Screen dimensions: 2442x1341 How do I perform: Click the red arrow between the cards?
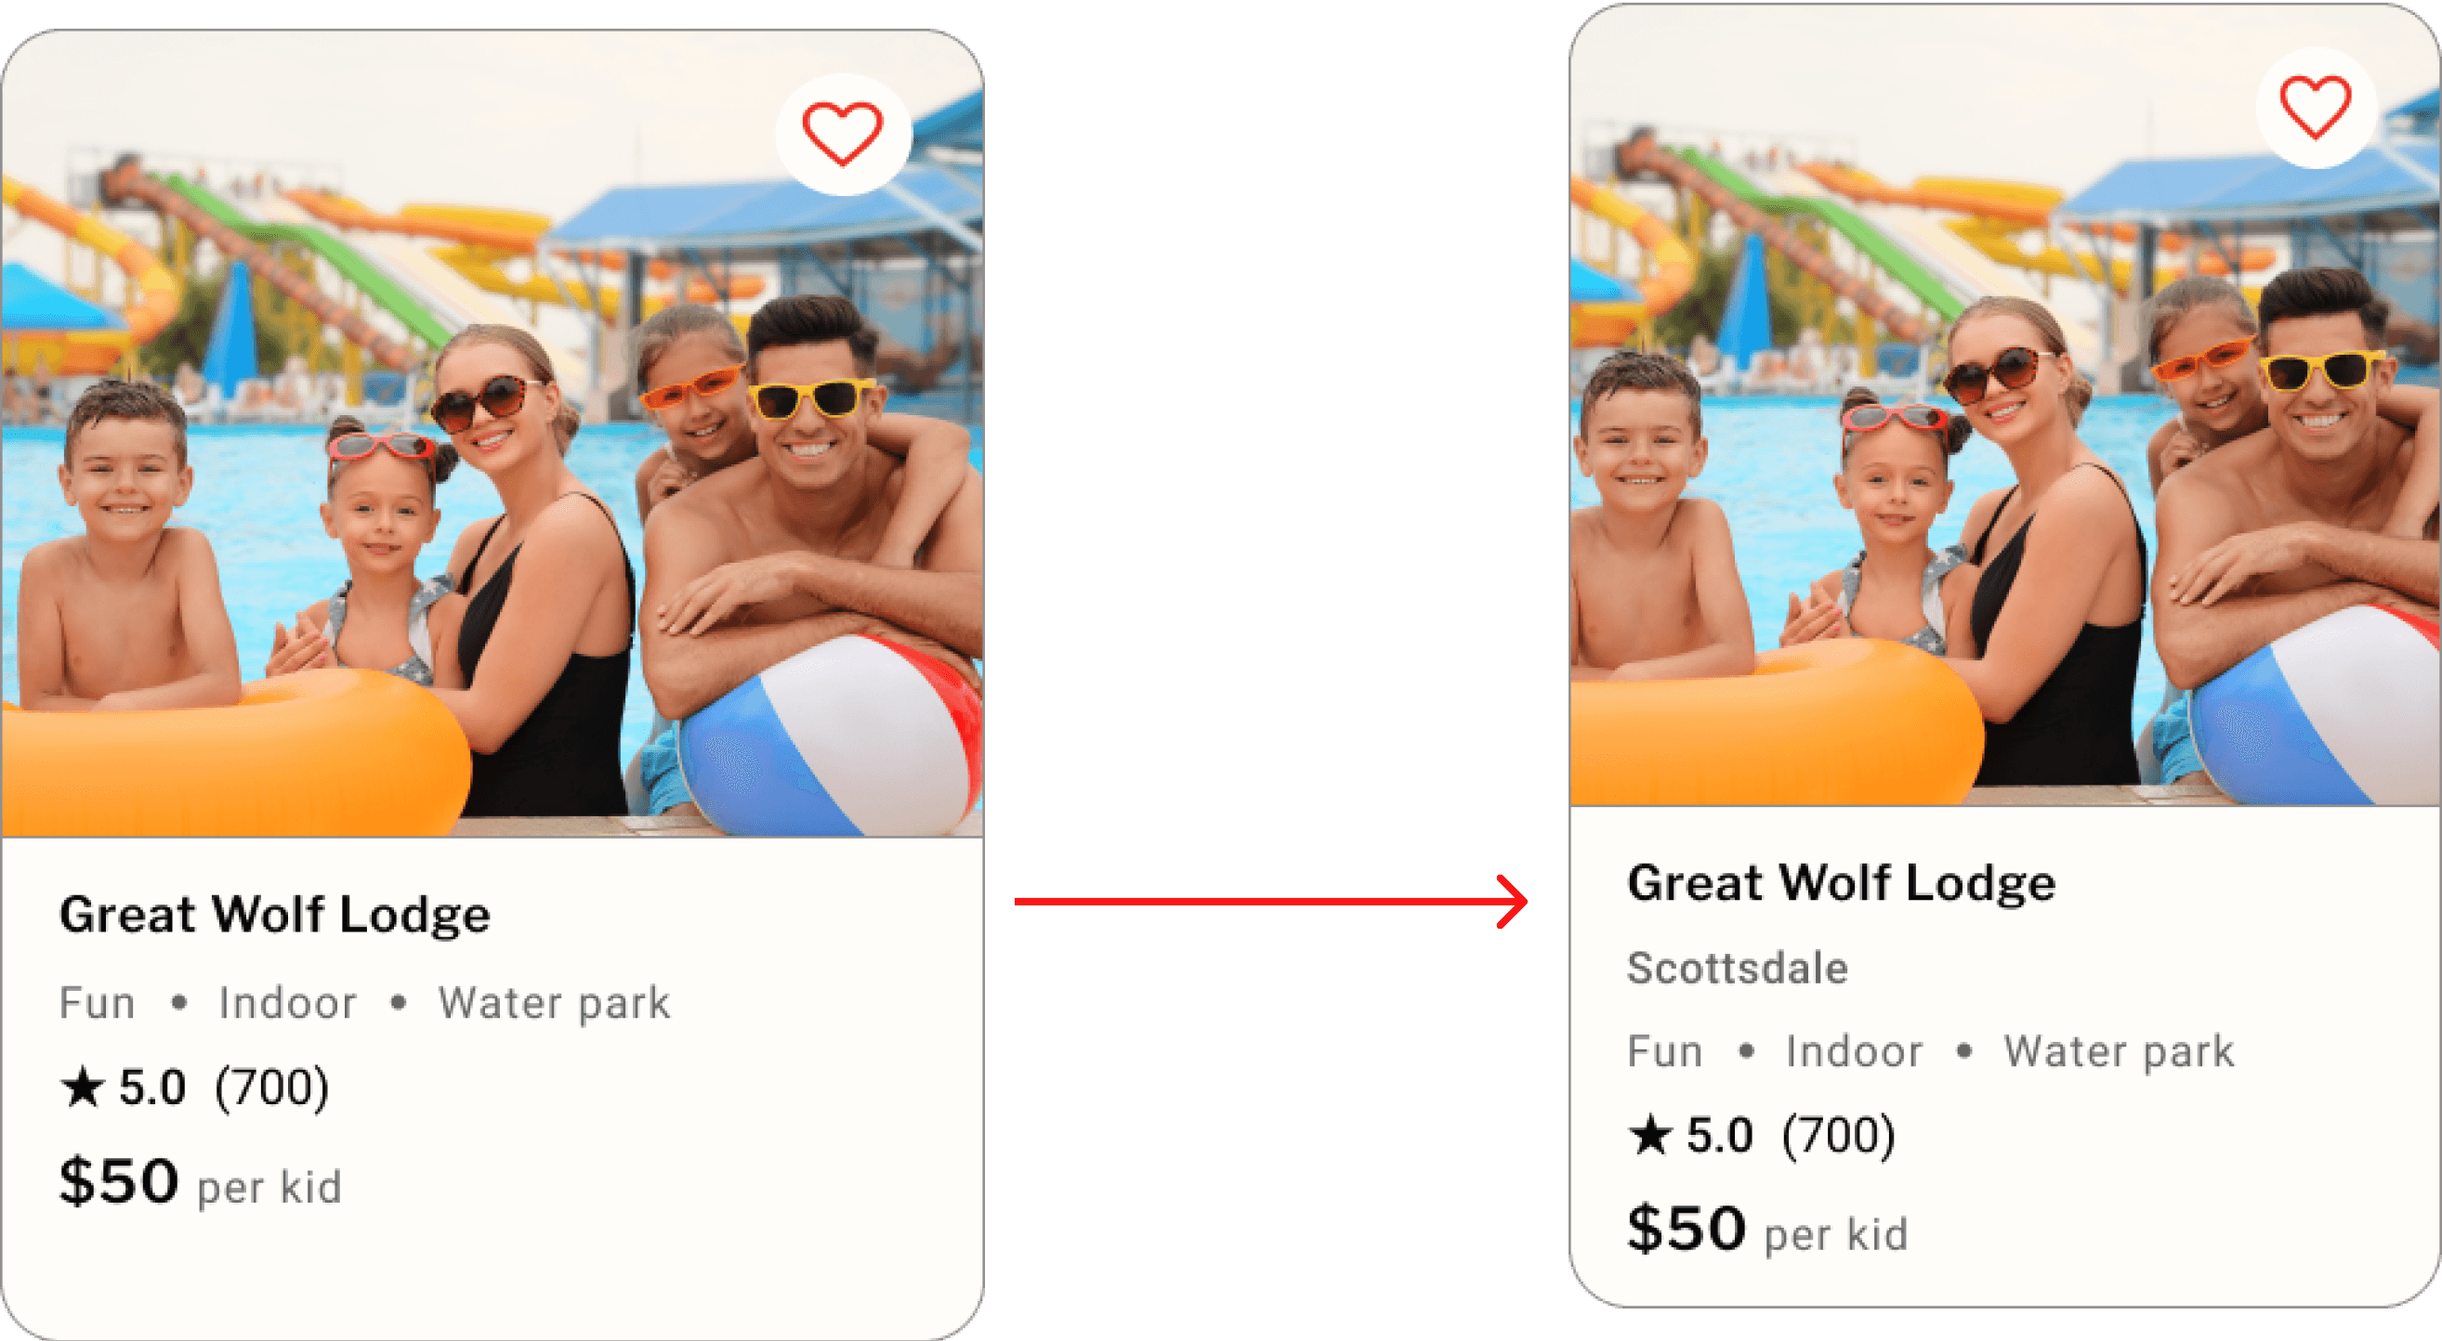(1270, 901)
